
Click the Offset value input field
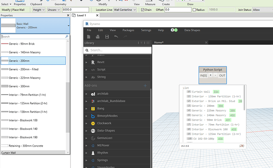click(178, 10)
